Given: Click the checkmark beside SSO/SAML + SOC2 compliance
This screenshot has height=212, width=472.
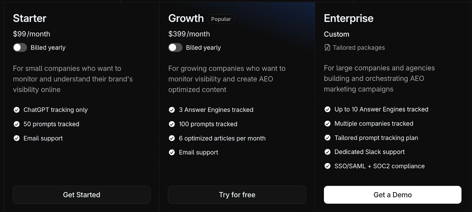Looking at the screenshot, I should tap(327, 166).
